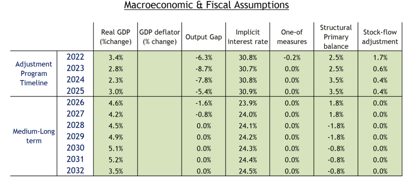Click the 2032 year label
405x179 pixels.
[76, 171]
